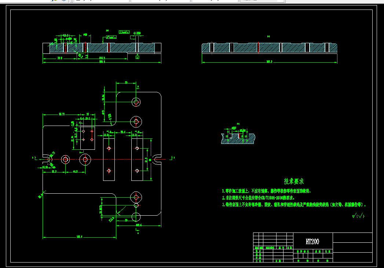Click the surface roughness symbol below the requirements
This screenshot has height=268, width=384.
click(358, 215)
